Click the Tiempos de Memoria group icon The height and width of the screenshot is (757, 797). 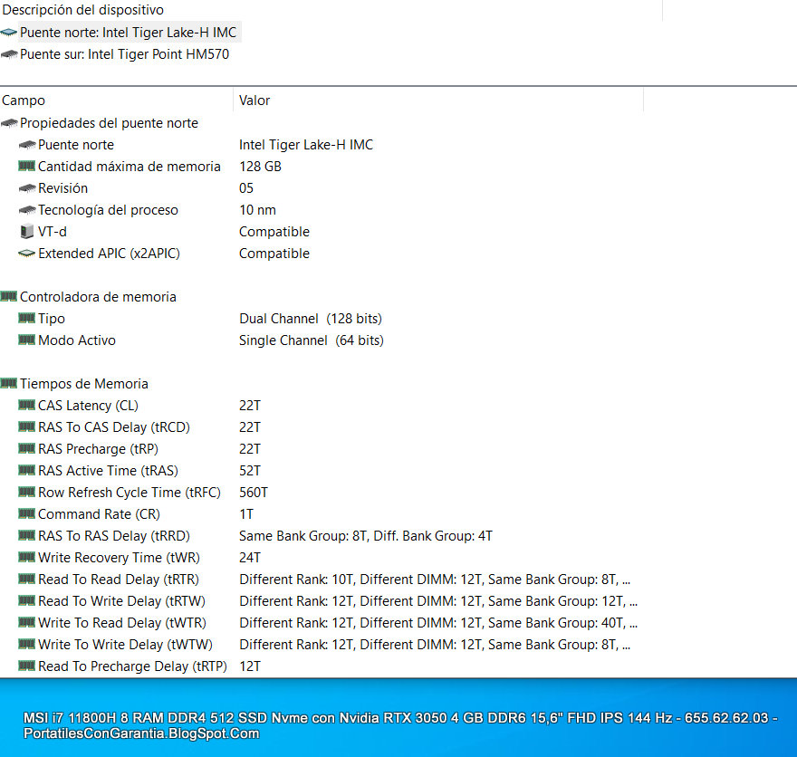(9, 383)
